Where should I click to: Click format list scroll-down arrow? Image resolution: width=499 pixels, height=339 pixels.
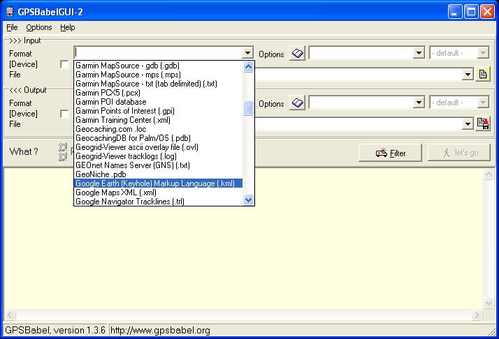click(x=248, y=199)
